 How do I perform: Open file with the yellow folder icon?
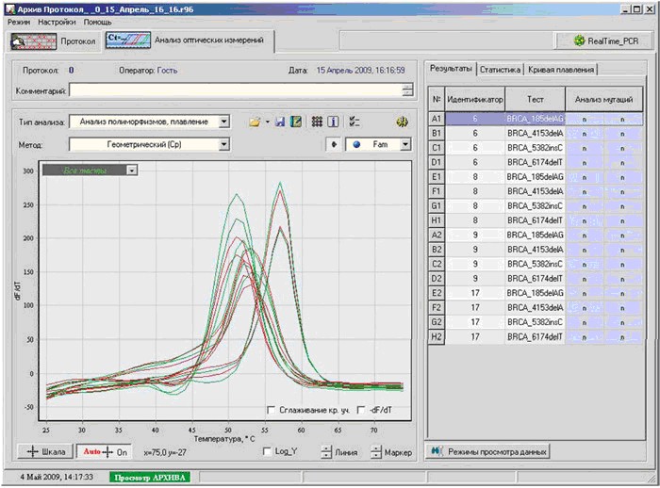tap(255, 122)
